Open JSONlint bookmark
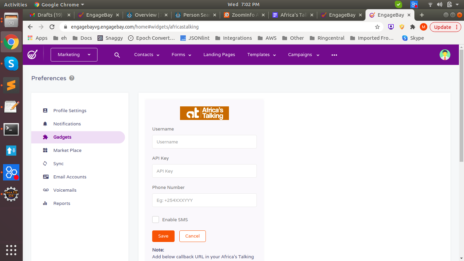 (195, 38)
